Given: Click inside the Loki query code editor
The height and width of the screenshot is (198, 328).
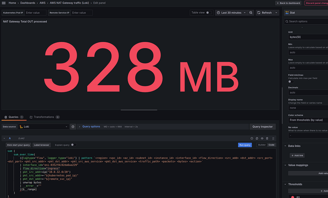Looking at the screenshot, I should pyautogui.click(x=141, y=173).
